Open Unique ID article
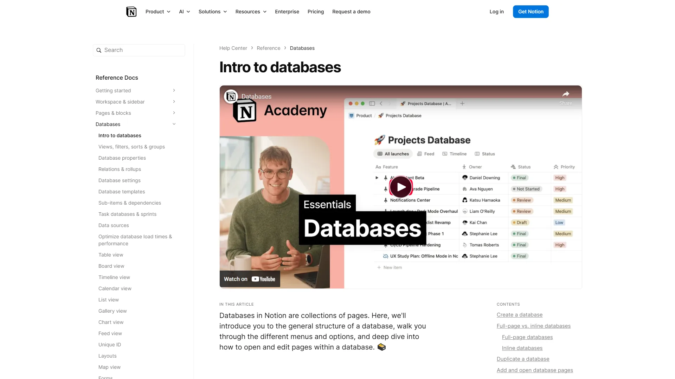675x379 pixels. point(110,345)
